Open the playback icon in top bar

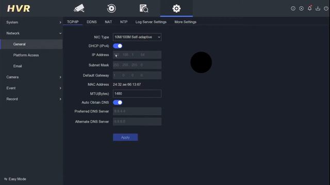[x=111, y=8]
